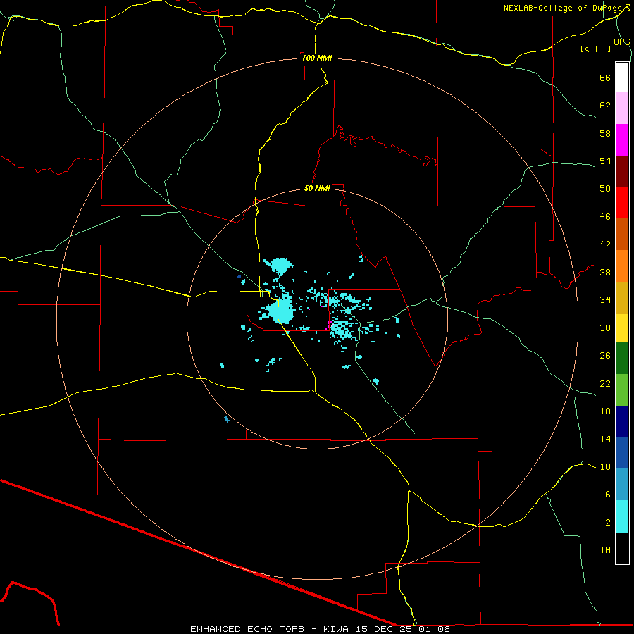The image size is (634, 634).
Task: Click the 22 legend value
Action: pyautogui.click(x=605, y=383)
